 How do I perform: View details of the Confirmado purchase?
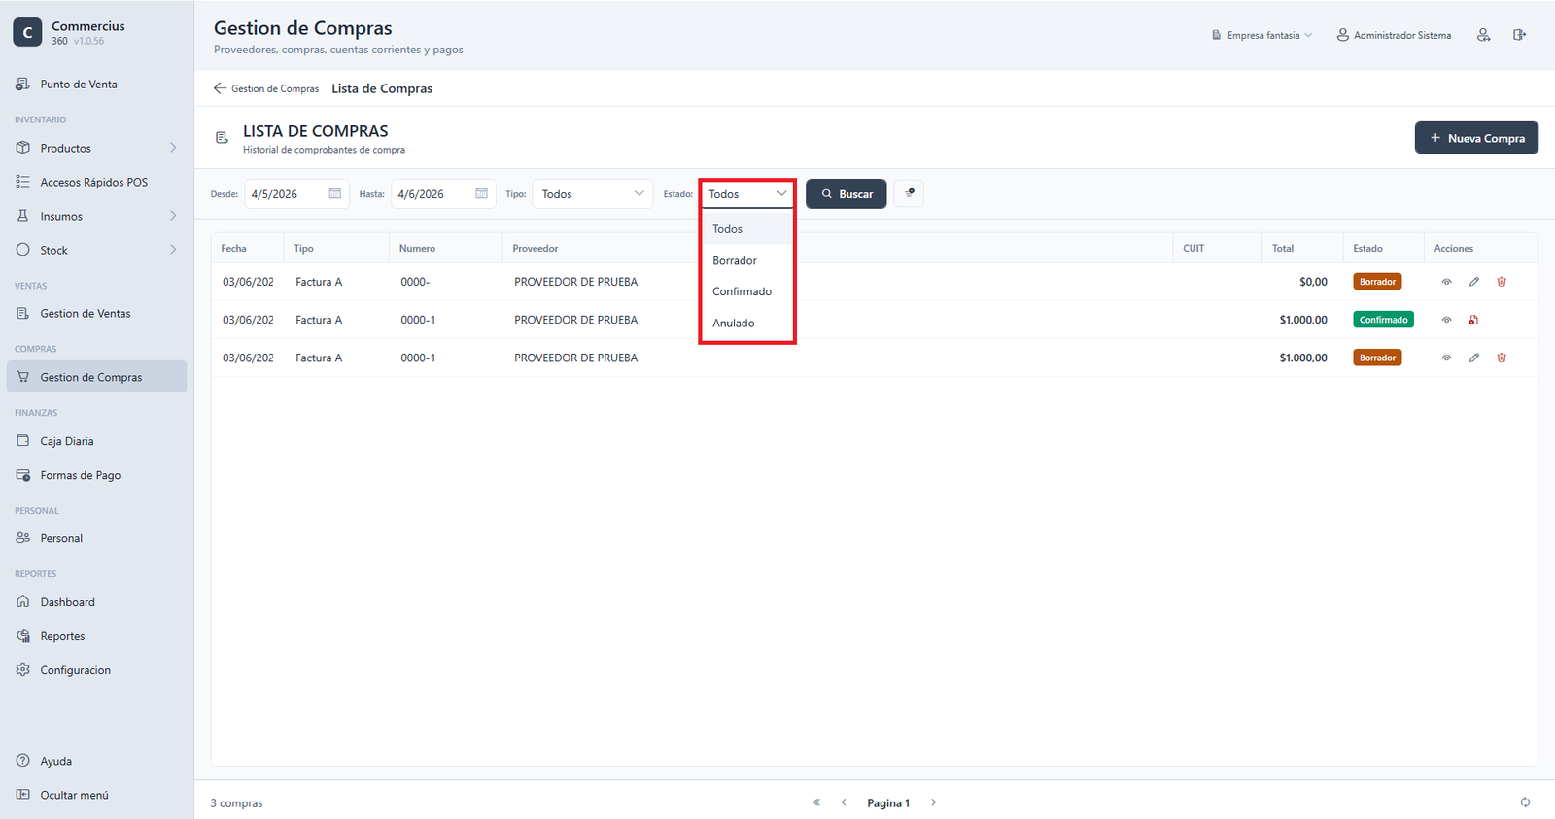(1446, 320)
